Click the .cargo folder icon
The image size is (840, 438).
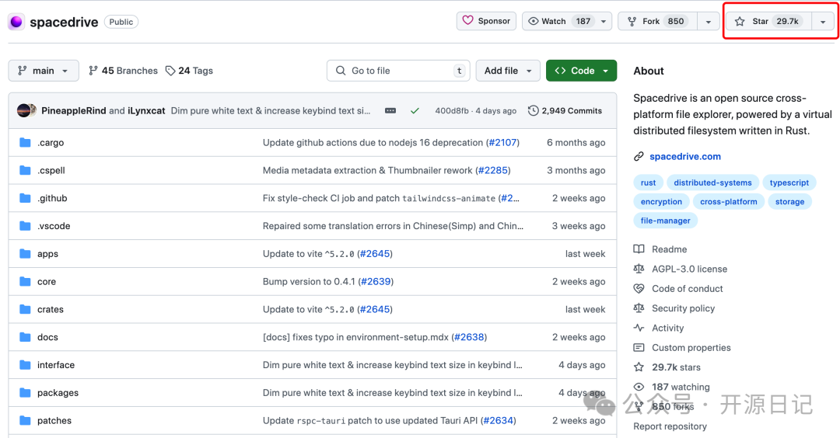(x=25, y=142)
